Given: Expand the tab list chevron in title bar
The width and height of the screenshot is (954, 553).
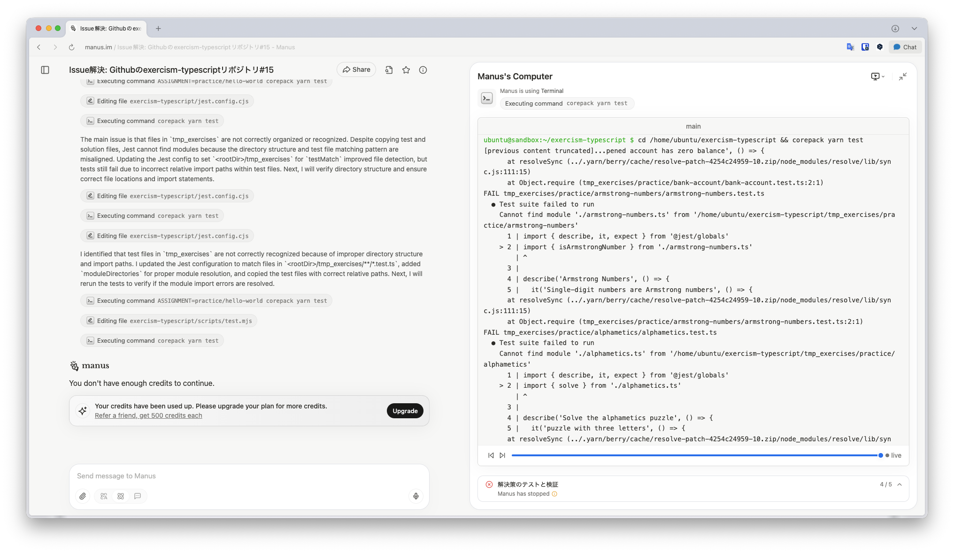Looking at the screenshot, I should (914, 29).
